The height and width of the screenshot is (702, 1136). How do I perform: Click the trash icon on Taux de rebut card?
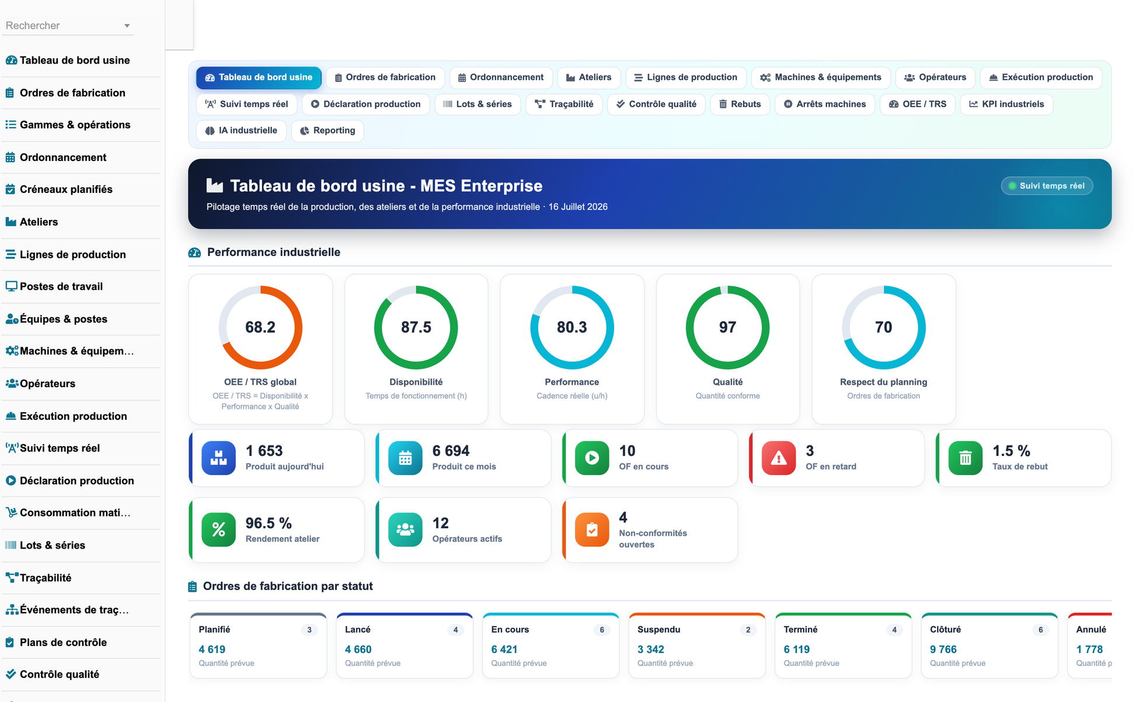[x=966, y=458]
